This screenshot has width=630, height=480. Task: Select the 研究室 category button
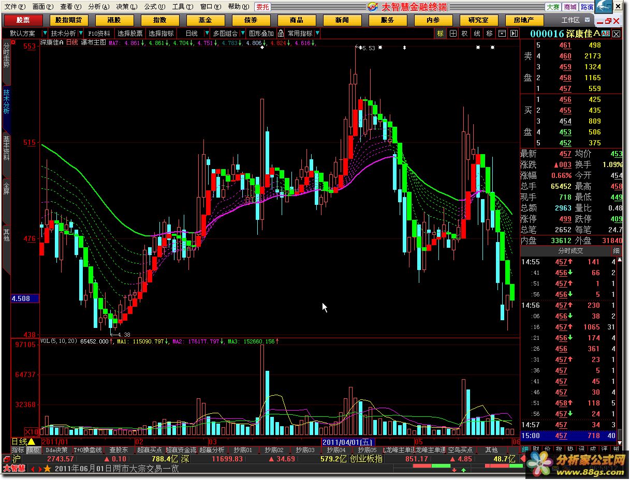click(x=478, y=20)
